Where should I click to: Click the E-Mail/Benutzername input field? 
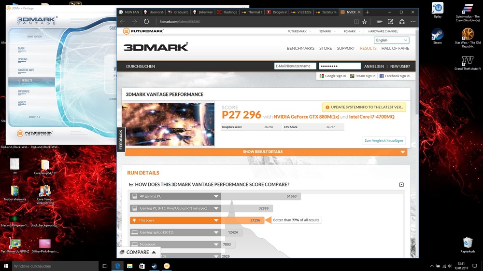tap(295, 66)
